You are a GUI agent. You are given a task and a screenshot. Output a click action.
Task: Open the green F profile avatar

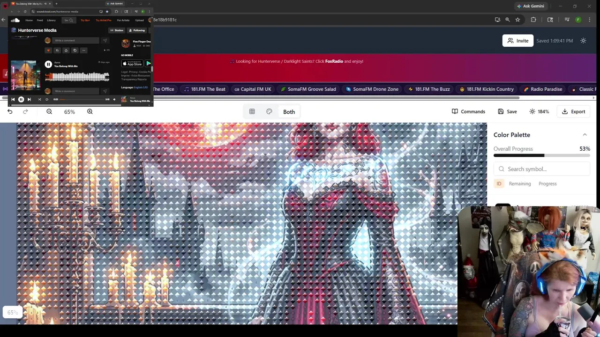pos(578,20)
